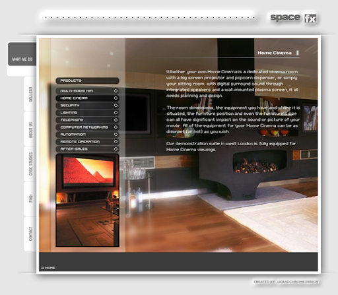Select Remote Operation product item

click(x=87, y=142)
